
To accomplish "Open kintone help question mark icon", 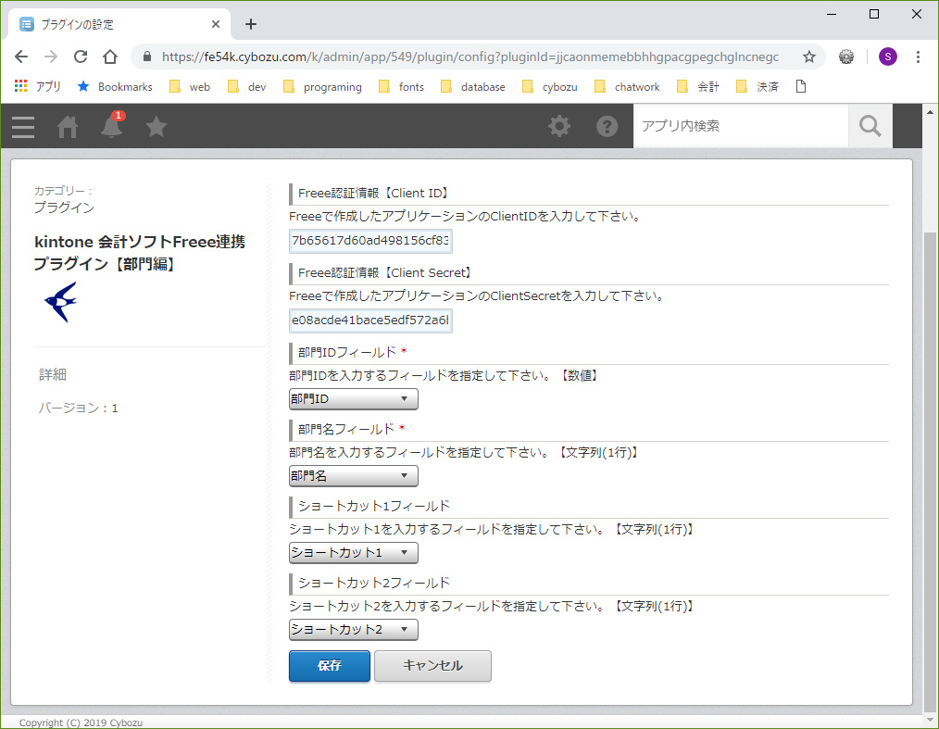I will click(607, 126).
